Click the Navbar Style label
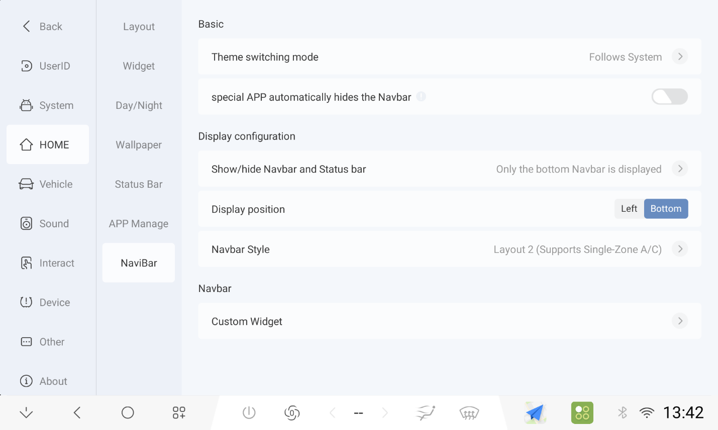718x430 pixels. coord(241,249)
